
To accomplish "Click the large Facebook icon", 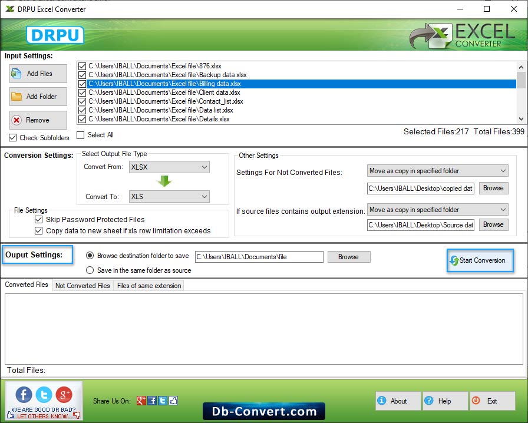I will click(x=24, y=394).
